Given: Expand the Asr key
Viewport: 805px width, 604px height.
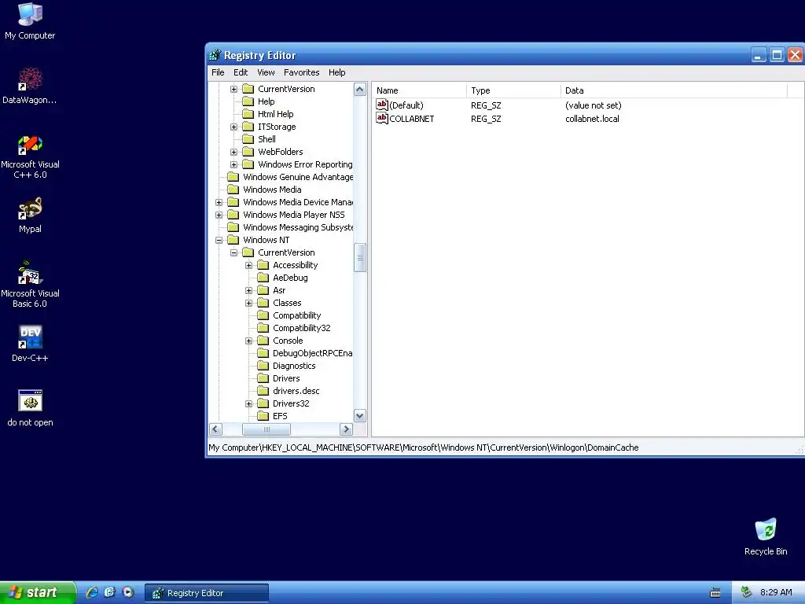Looking at the screenshot, I should (248, 290).
